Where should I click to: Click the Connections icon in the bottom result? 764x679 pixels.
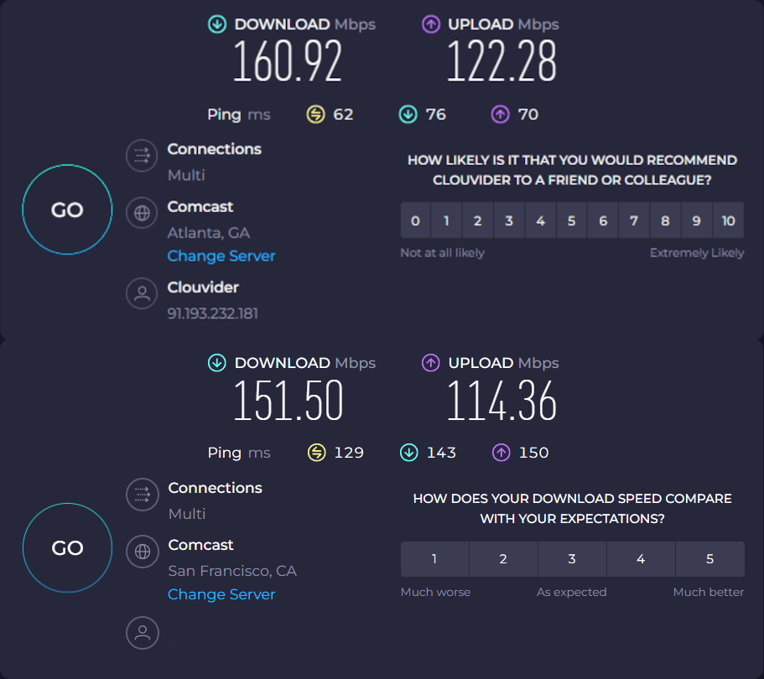click(x=142, y=495)
